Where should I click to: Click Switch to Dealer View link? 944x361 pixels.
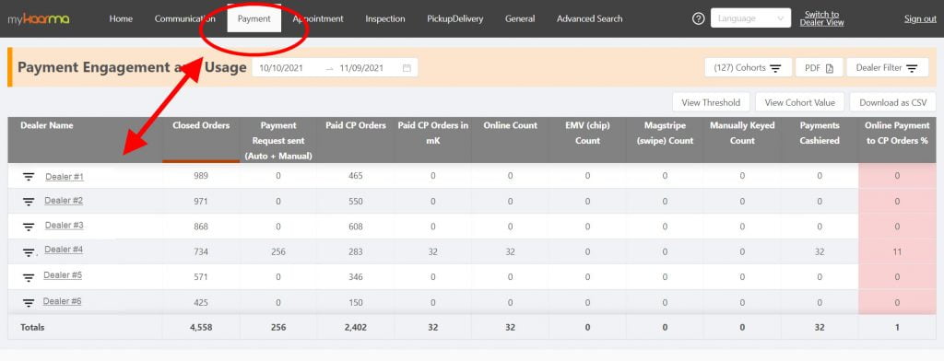(x=821, y=18)
